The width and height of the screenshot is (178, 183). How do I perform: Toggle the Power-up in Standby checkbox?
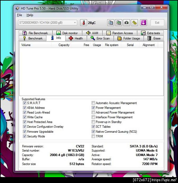[x=93, y=122]
